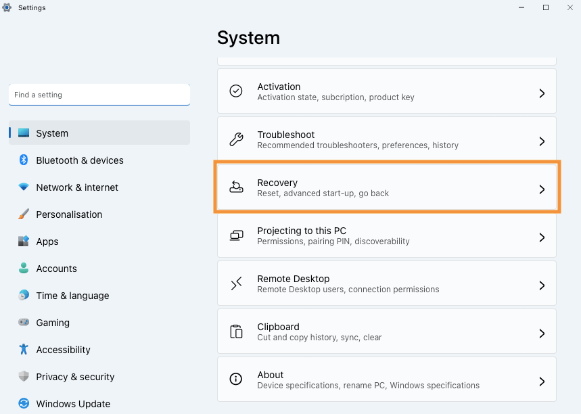581x414 pixels.
Task: Click the Clipboard icon
Action: 236,331
